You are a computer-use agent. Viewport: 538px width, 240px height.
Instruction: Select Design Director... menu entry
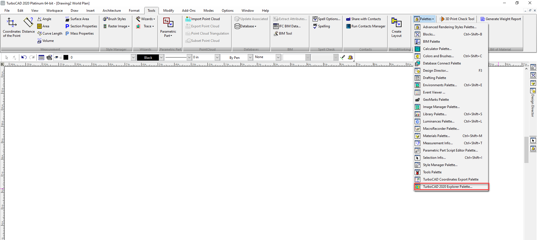point(451,71)
